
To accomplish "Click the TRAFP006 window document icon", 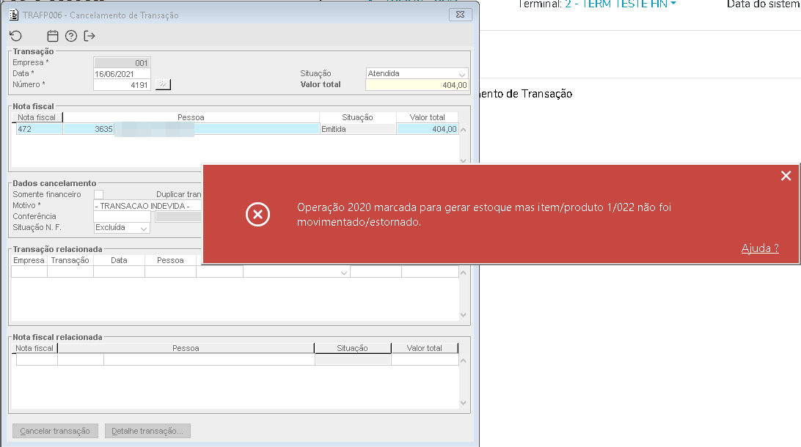I will (x=14, y=15).
